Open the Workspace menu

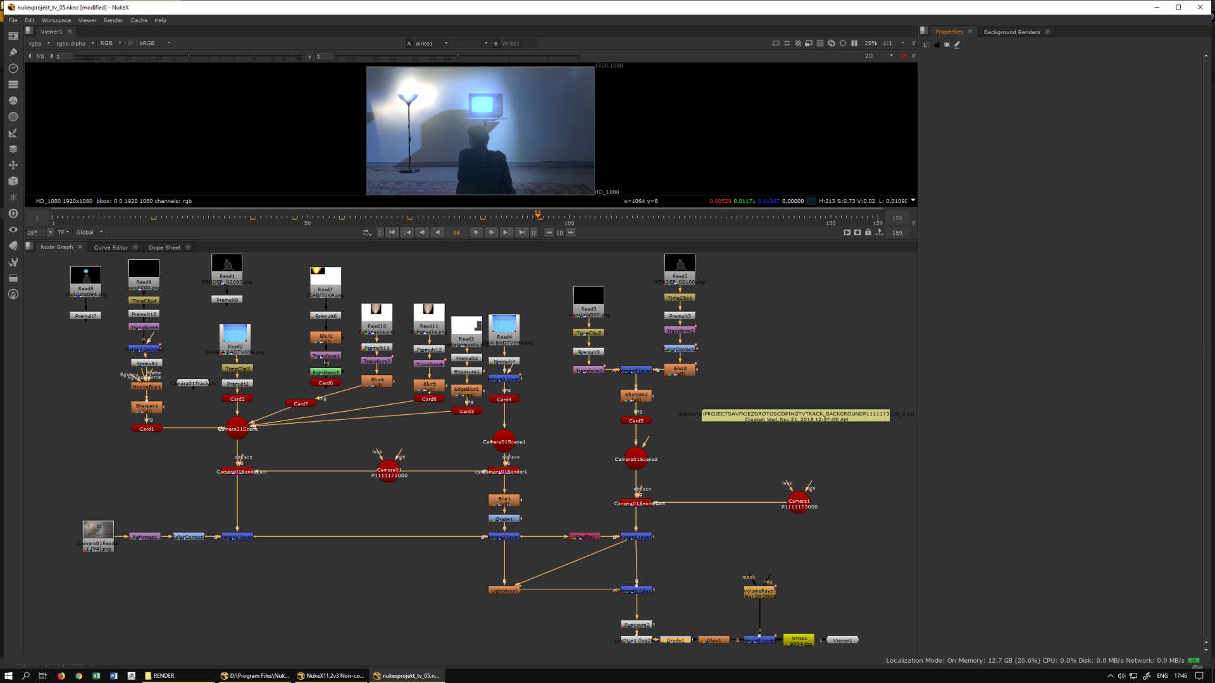click(x=56, y=20)
